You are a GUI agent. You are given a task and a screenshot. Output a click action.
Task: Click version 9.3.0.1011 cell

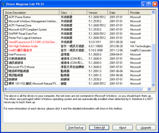pyautogui.click(x=95, y=42)
